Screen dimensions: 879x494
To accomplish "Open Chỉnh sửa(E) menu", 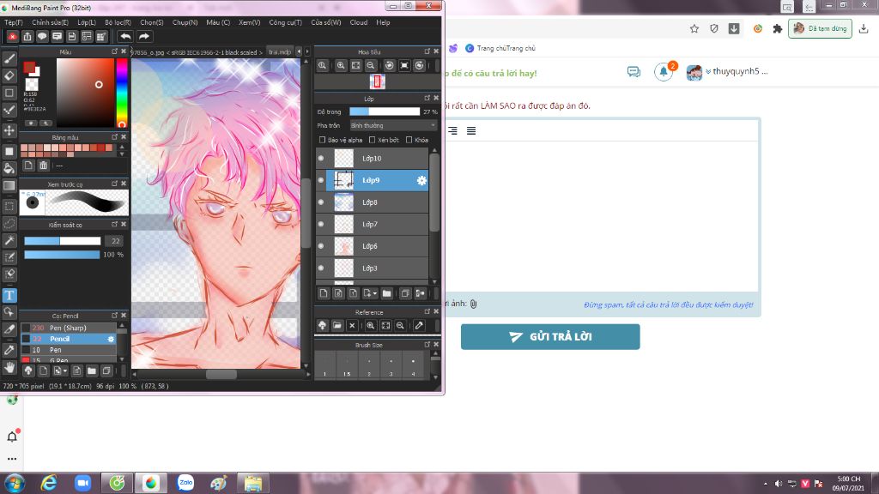I will pyautogui.click(x=50, y=22).
